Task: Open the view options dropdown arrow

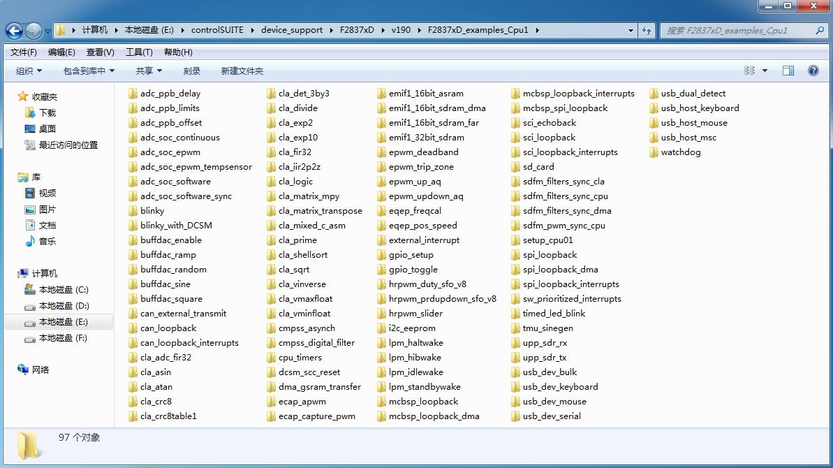Action: [765, 71]
